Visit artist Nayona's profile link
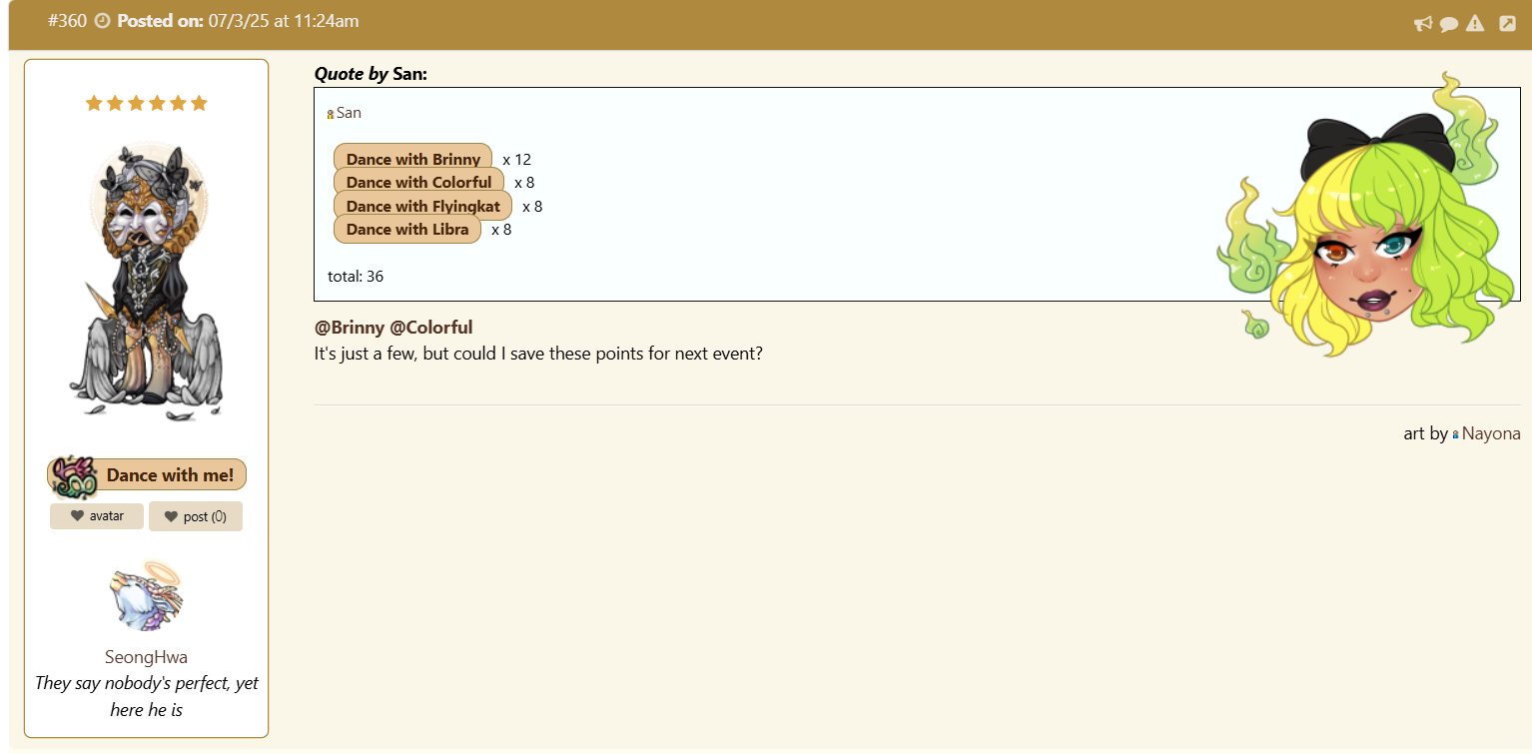1532x754 pixels. click(x=1491, y=433)
